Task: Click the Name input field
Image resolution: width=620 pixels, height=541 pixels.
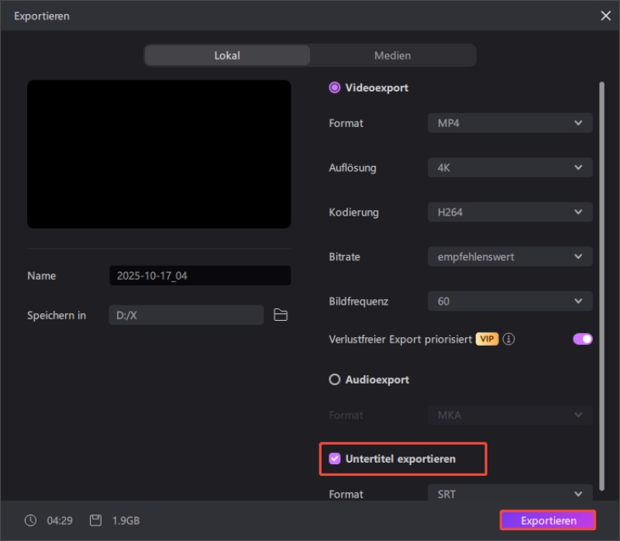Action: 200,276
